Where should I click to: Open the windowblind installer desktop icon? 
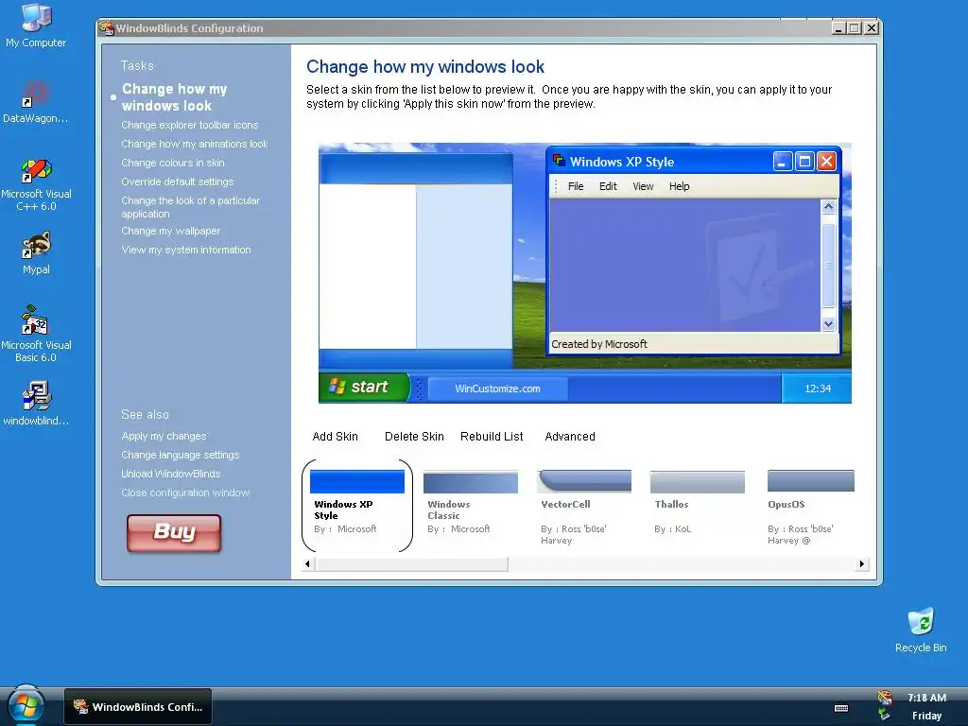[36, 404]
